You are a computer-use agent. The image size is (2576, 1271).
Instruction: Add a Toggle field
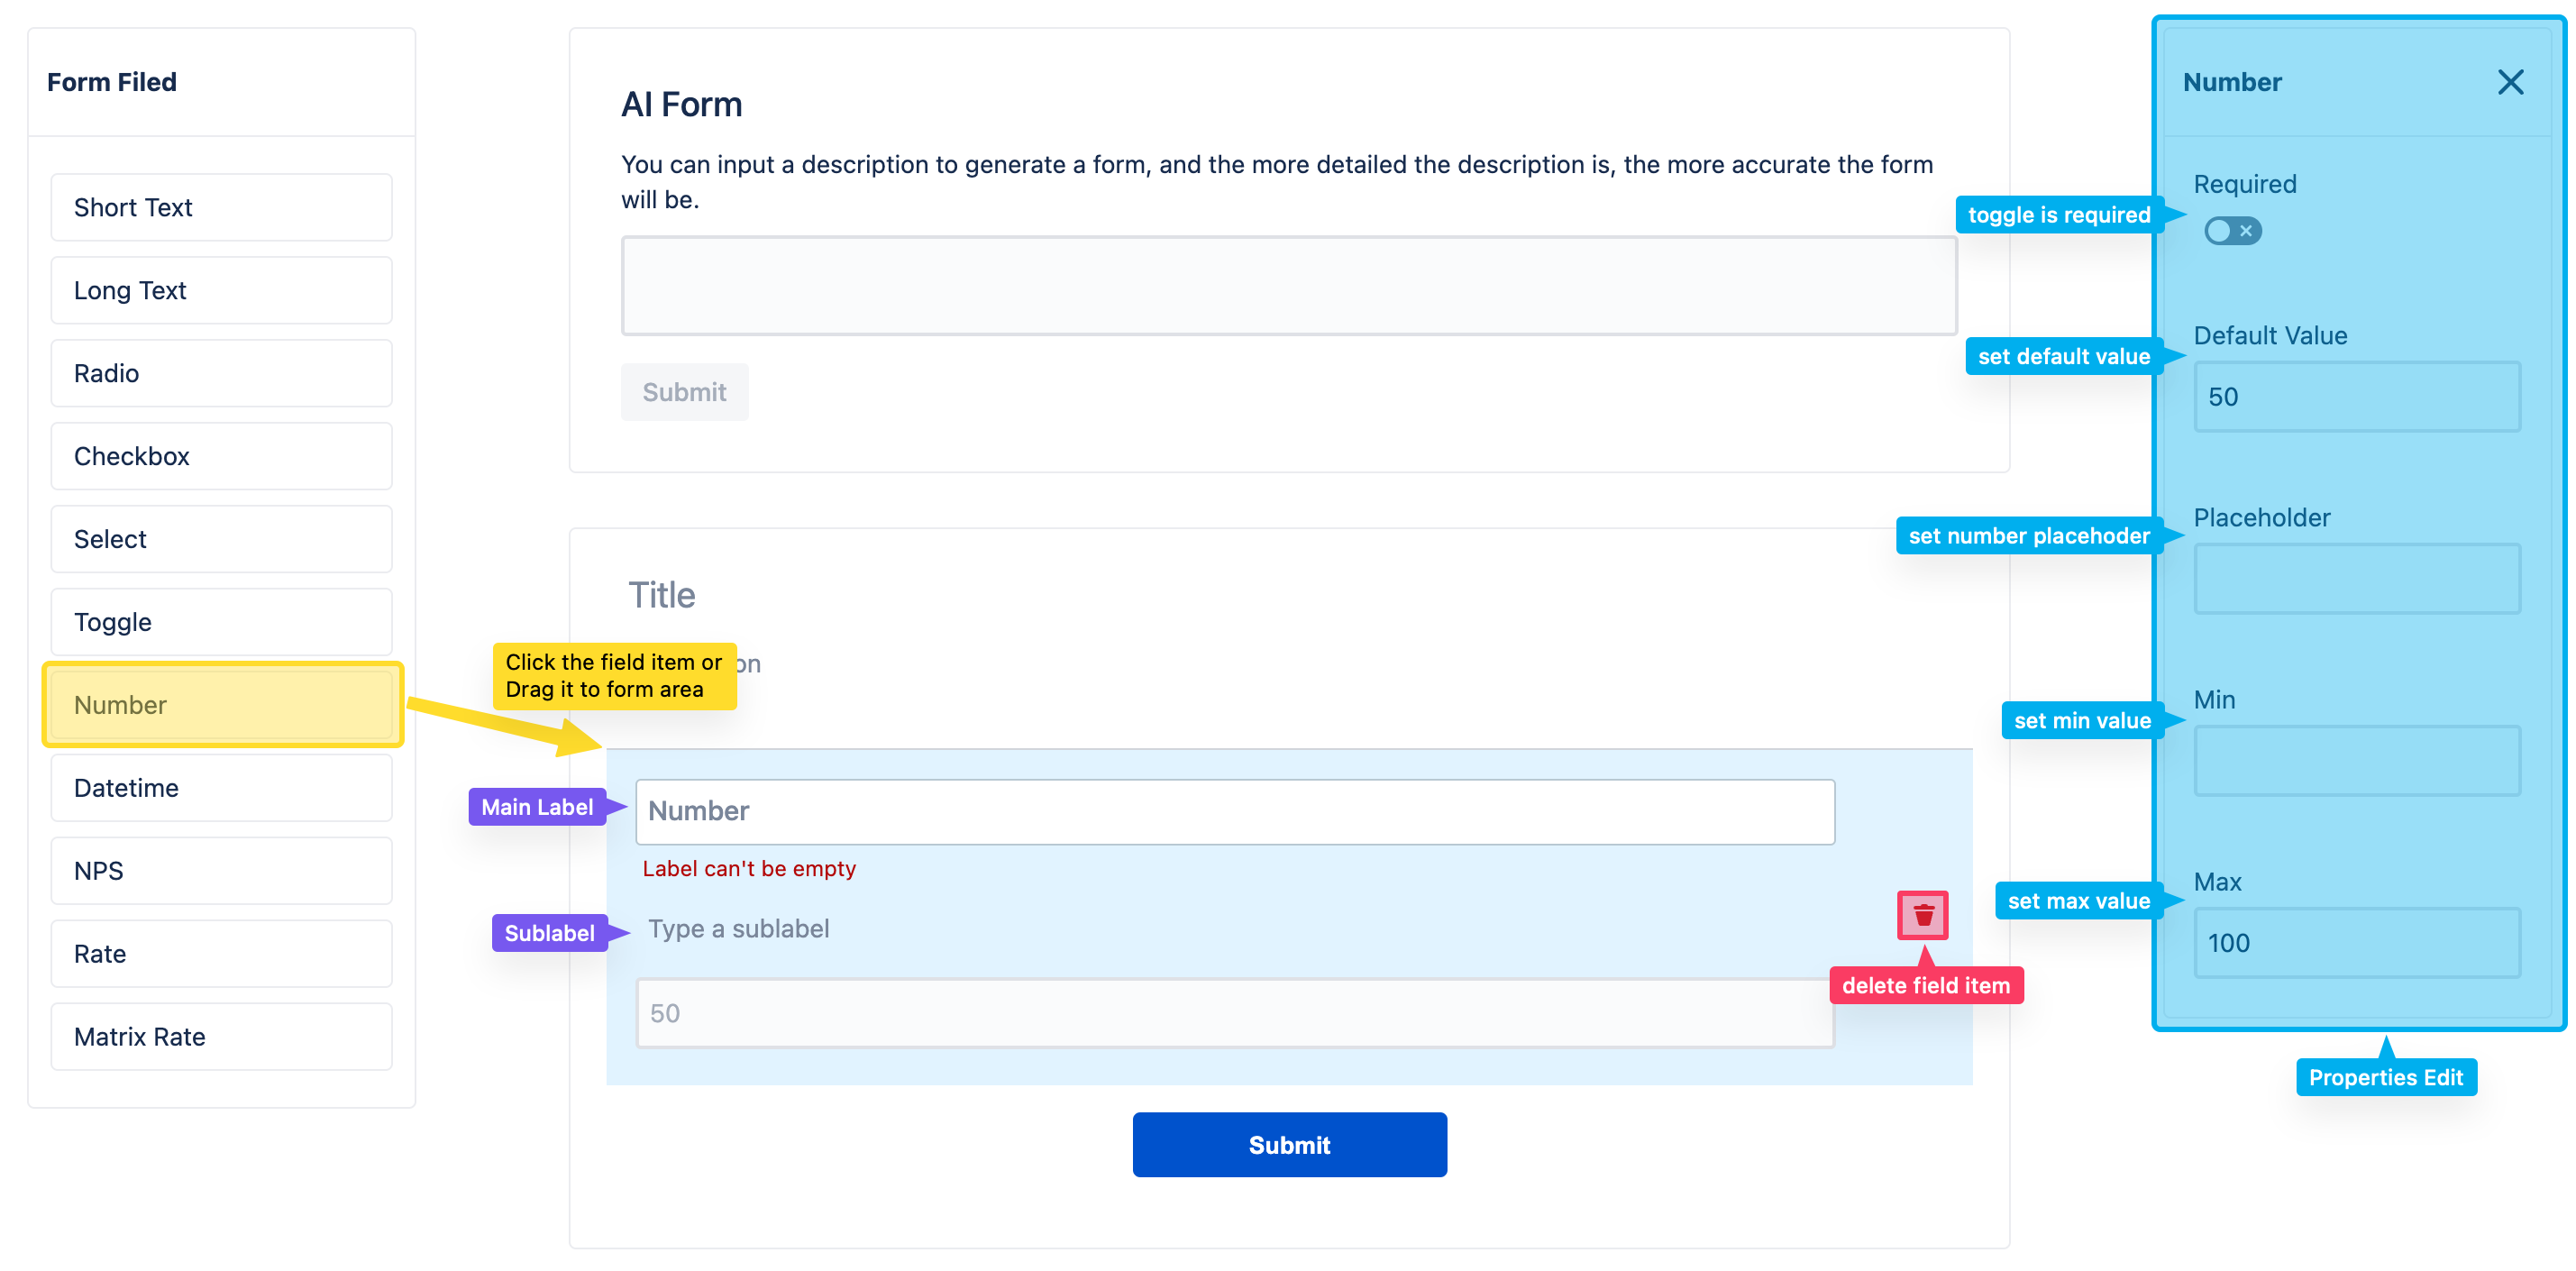(221, 622)
